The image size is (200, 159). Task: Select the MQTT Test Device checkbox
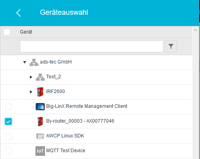click(8, 151)
